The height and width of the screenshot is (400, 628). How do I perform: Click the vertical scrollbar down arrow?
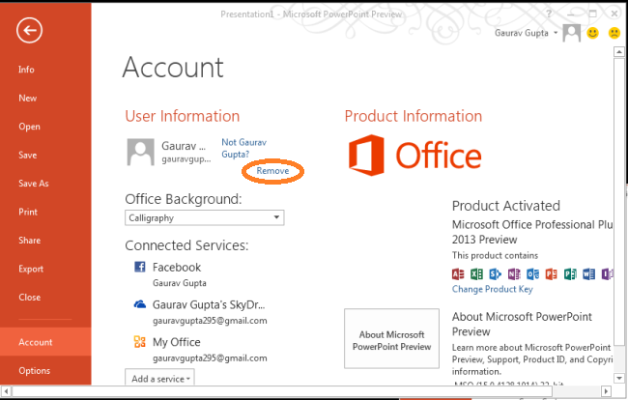(619, 378)
